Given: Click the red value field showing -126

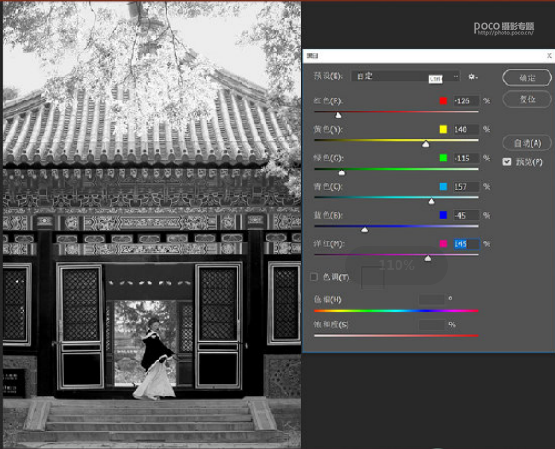Looking at the screenshot, I should coord(466,100).
